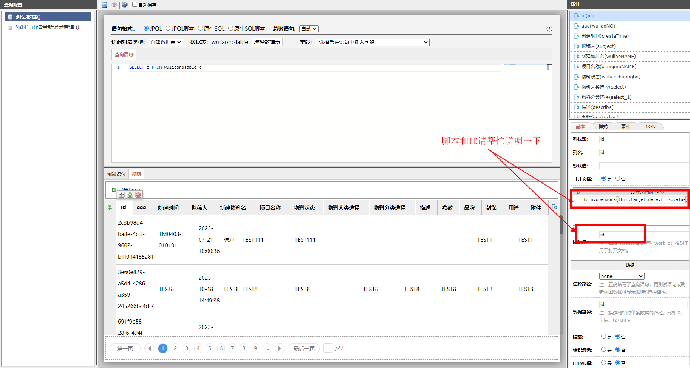The image size is (690, 368).
Task: Select the 原生SQL radio button
Action: point(201,28)
